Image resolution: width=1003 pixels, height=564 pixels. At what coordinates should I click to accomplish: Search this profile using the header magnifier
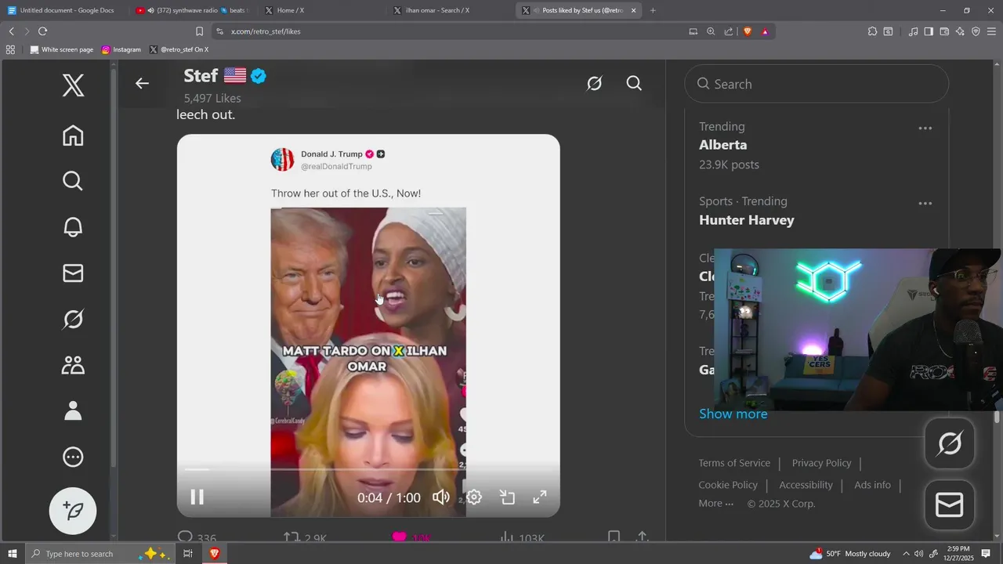(x=634, y=83)
